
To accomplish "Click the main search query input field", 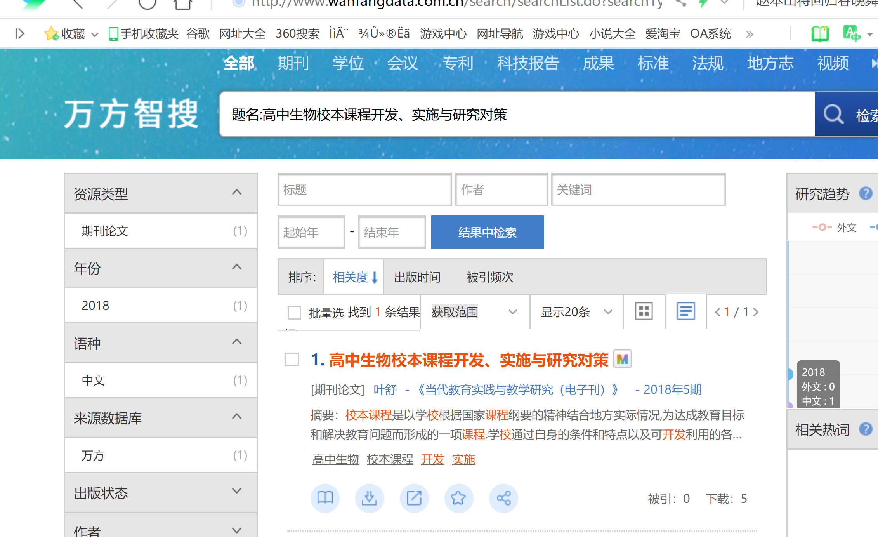I will point(517,115).
